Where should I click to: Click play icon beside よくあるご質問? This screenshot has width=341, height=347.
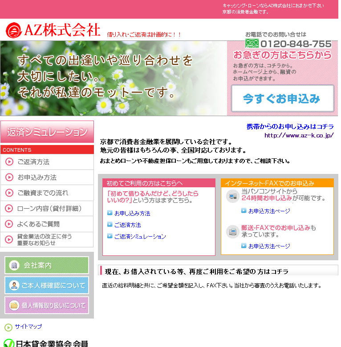(9, 224)
